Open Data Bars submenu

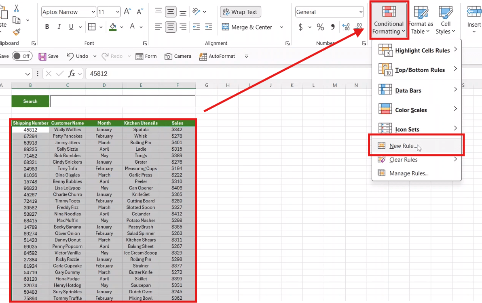click(416, 90)
